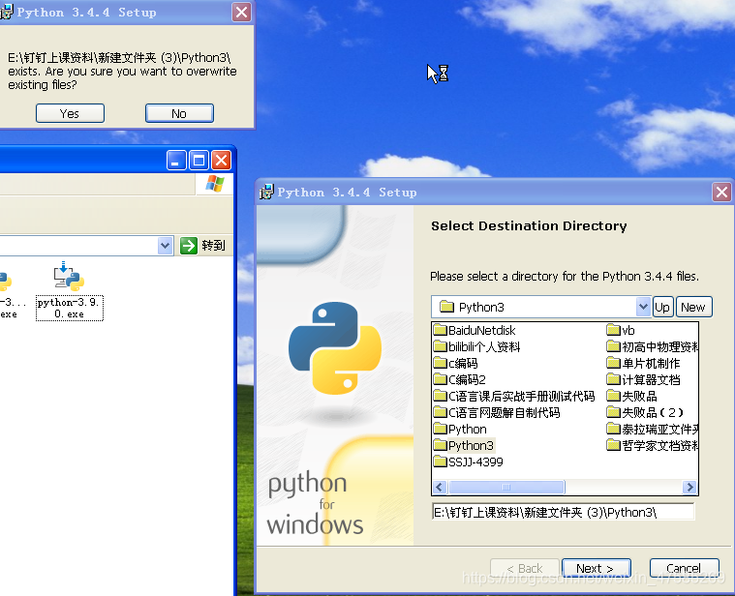Click the Windows flag logo in Explorer
Viewport: 735px width, 596px height.
coord(215,184)
